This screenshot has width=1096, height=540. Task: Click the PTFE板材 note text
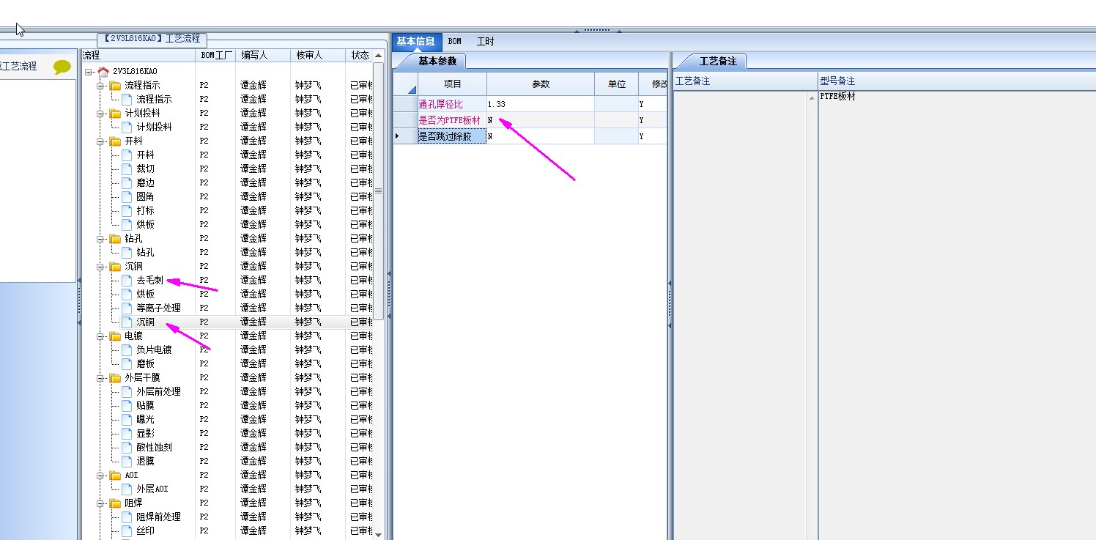pyautogui.click(x=837, y=96)
